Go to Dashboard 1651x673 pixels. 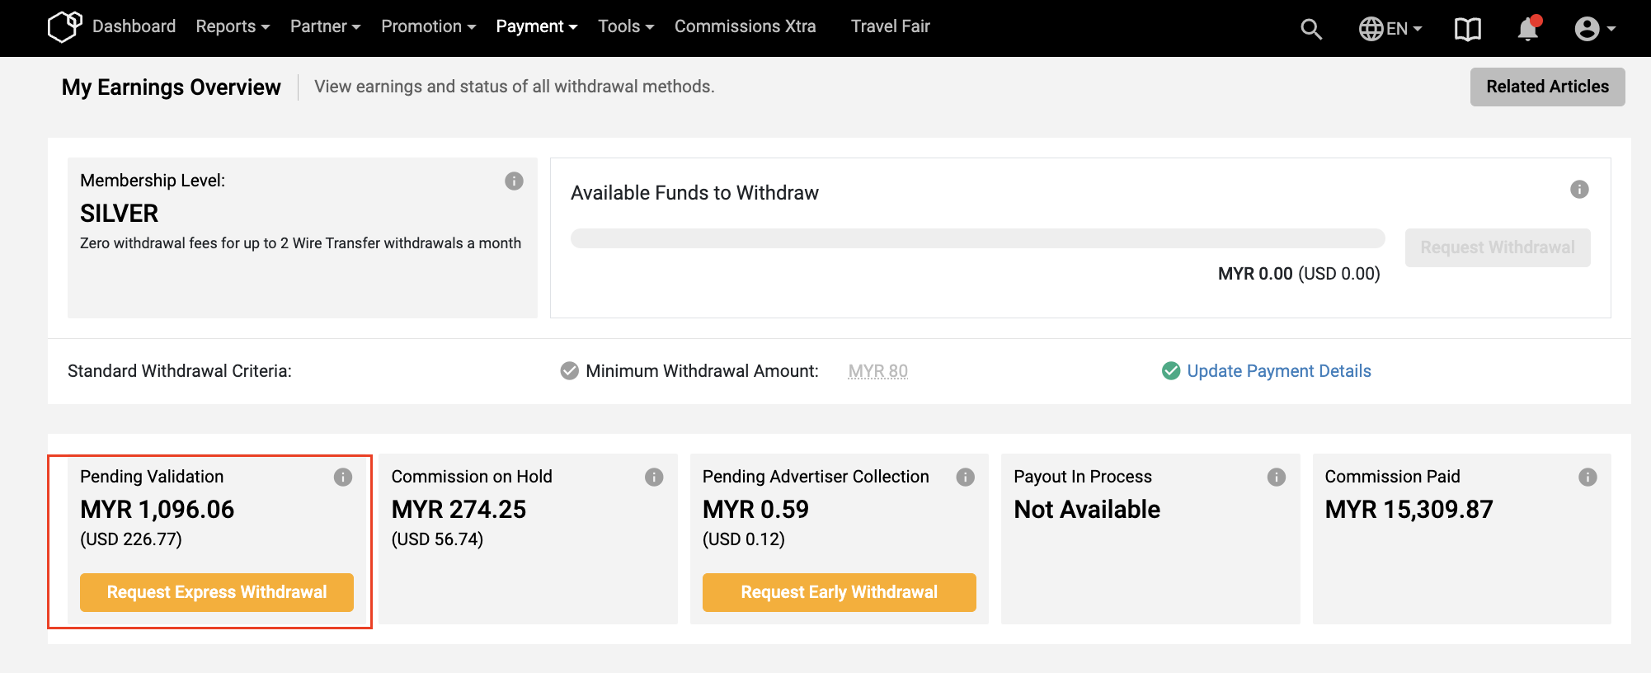pos(134,26)
